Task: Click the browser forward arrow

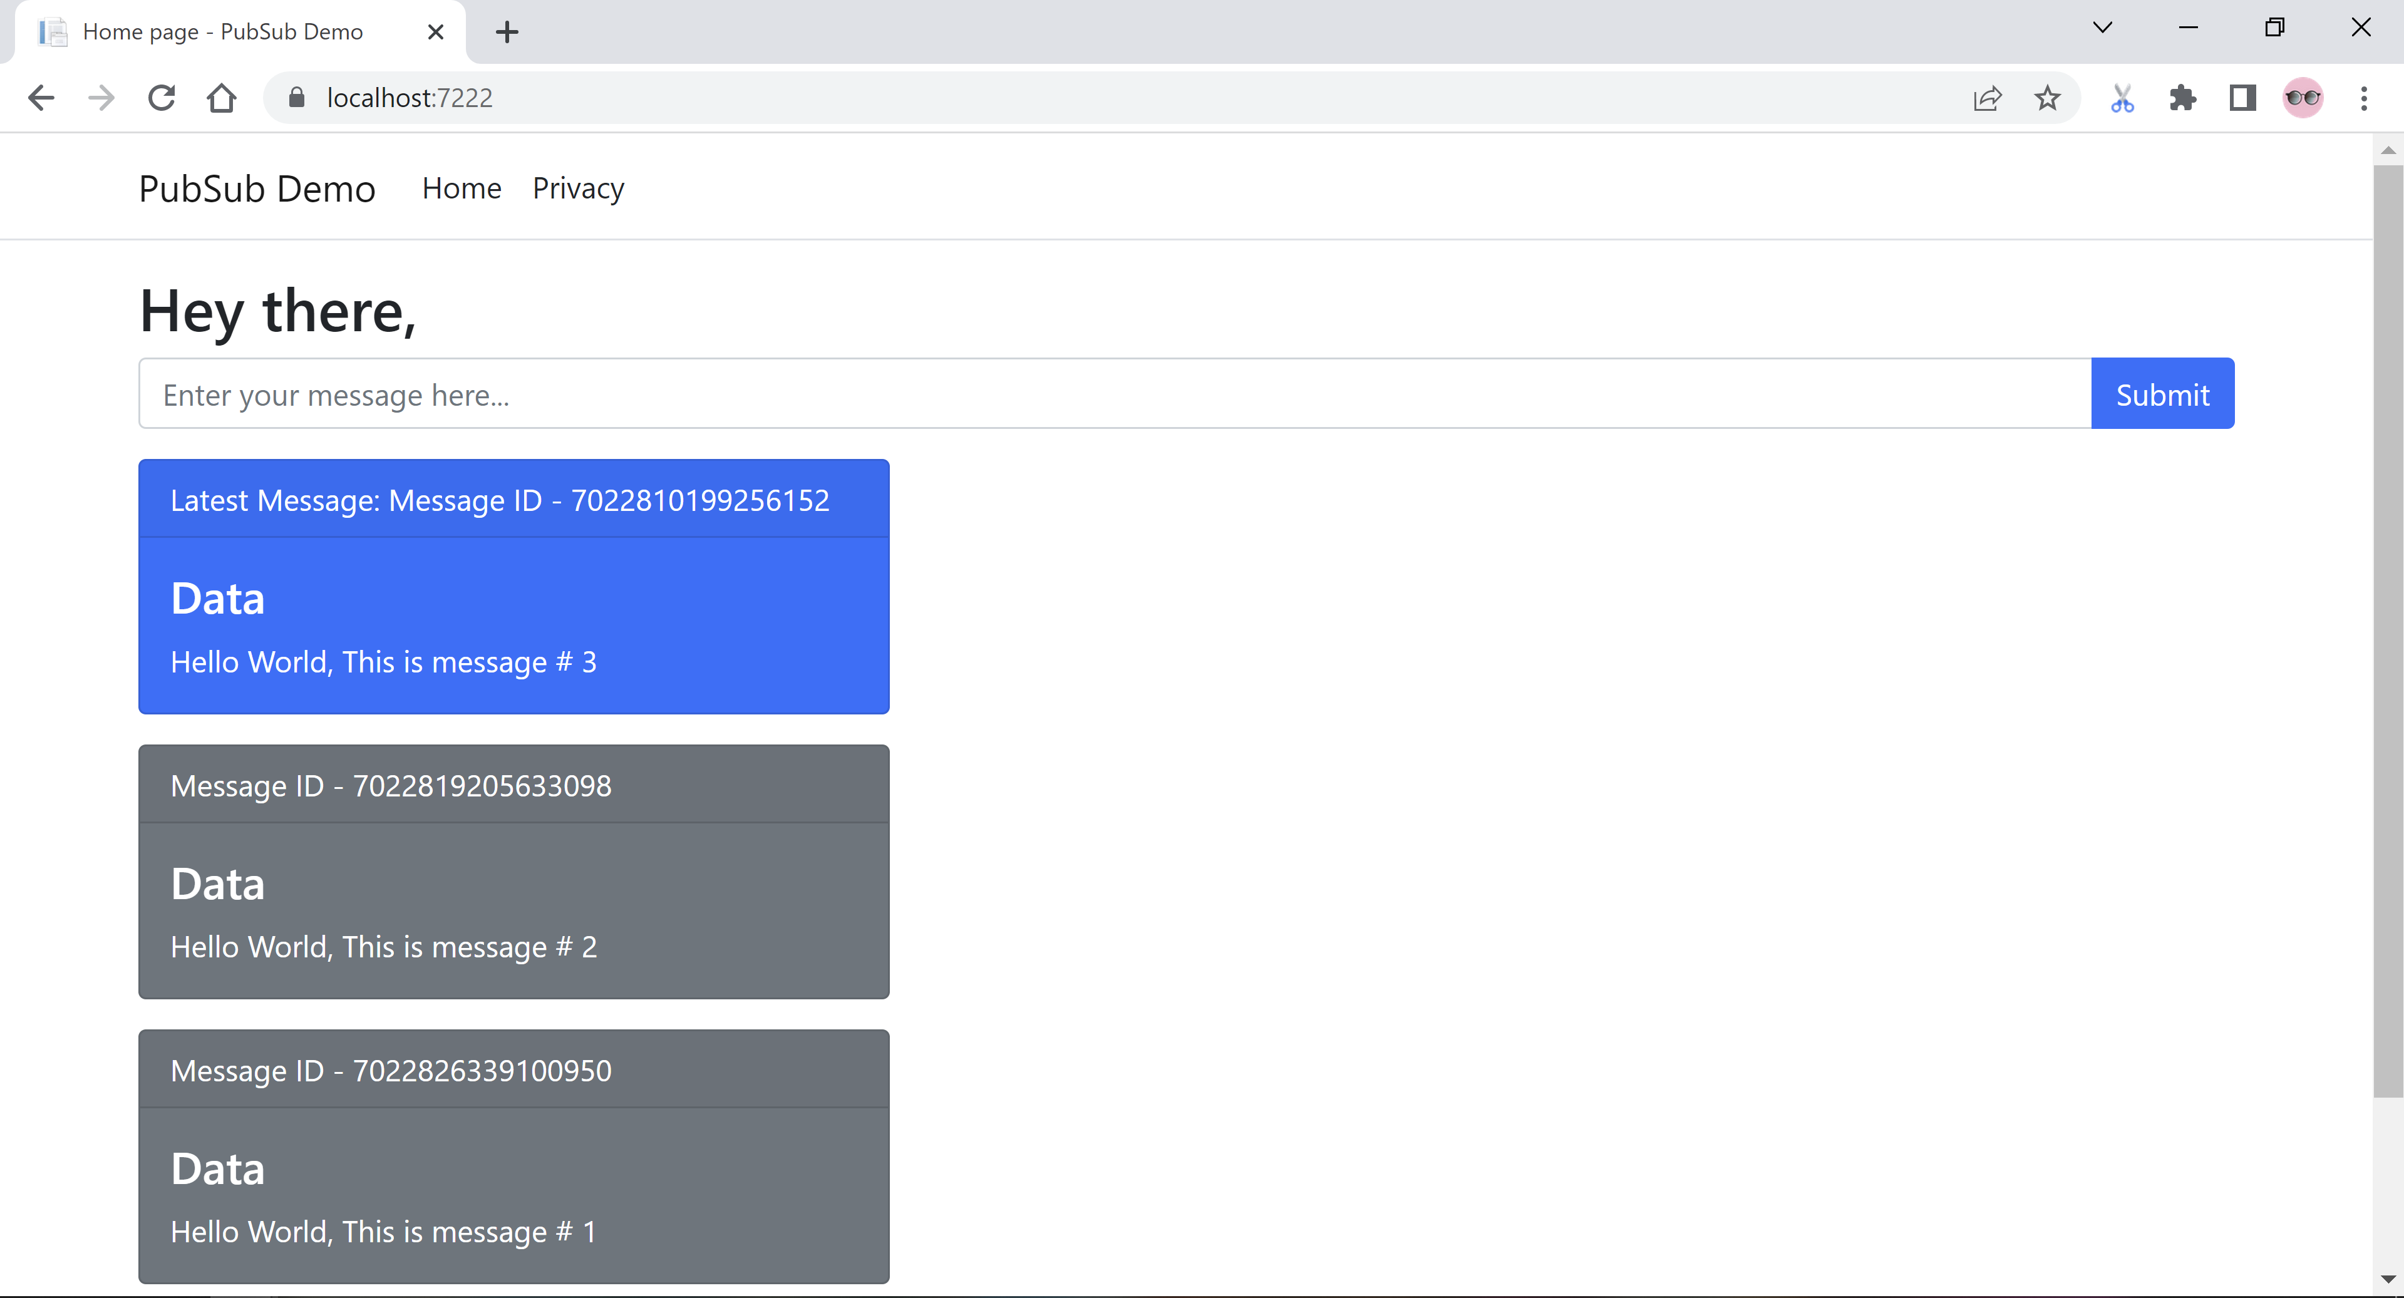Action: [101, 98]
